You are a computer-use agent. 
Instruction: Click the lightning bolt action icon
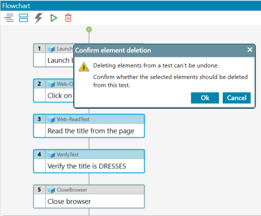click(38, 18)
